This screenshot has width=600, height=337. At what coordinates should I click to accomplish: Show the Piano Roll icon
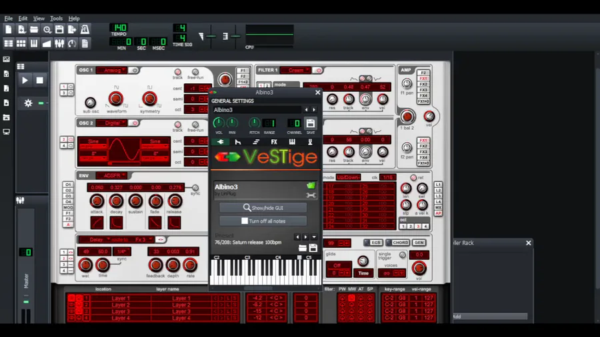pyautogui.click(x=34, y=43)
